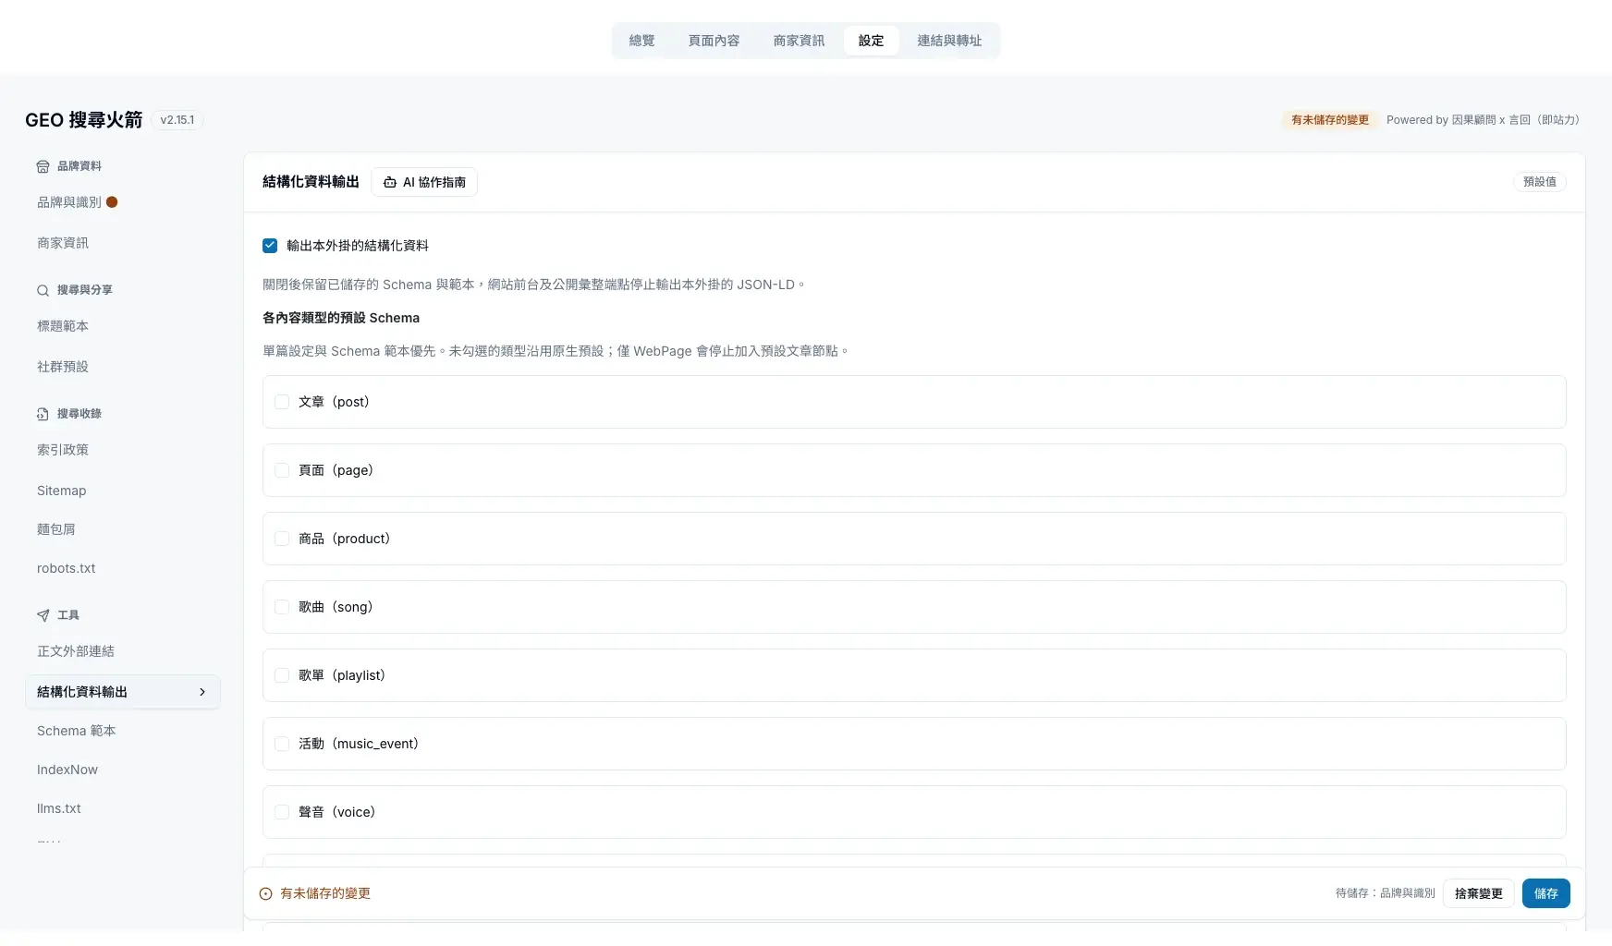Image resolution: width=1612 pixels, height=946 pixels.
Task: Open 索引政策 settings
Action: pos(123,450)
